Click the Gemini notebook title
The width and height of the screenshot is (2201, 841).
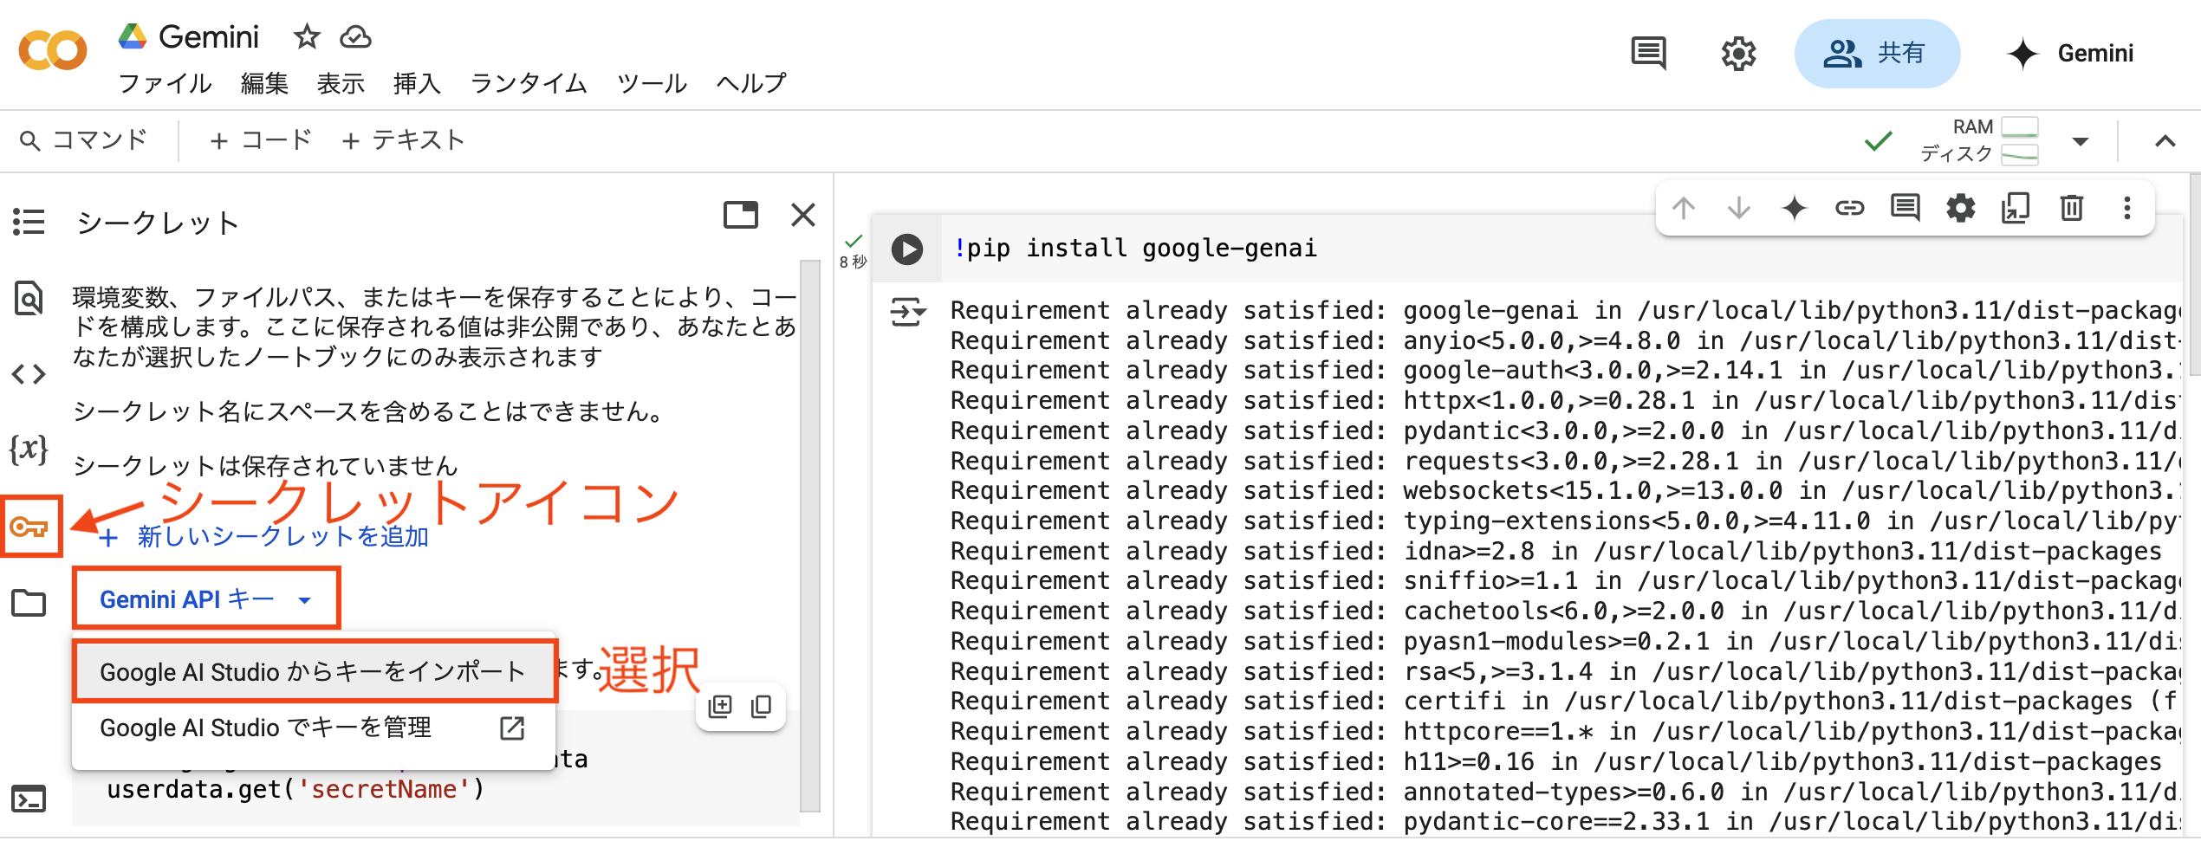click(x=209, y=37)
